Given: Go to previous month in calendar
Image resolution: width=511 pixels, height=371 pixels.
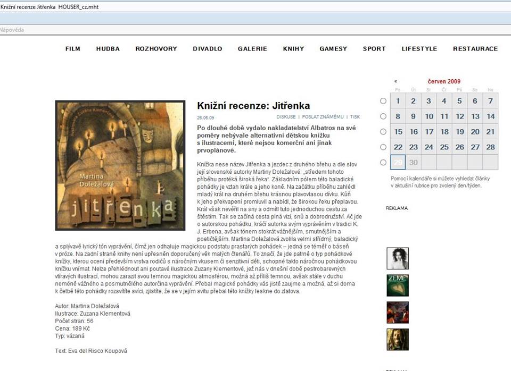Looking at the screenshot, I should click(395, 81).
